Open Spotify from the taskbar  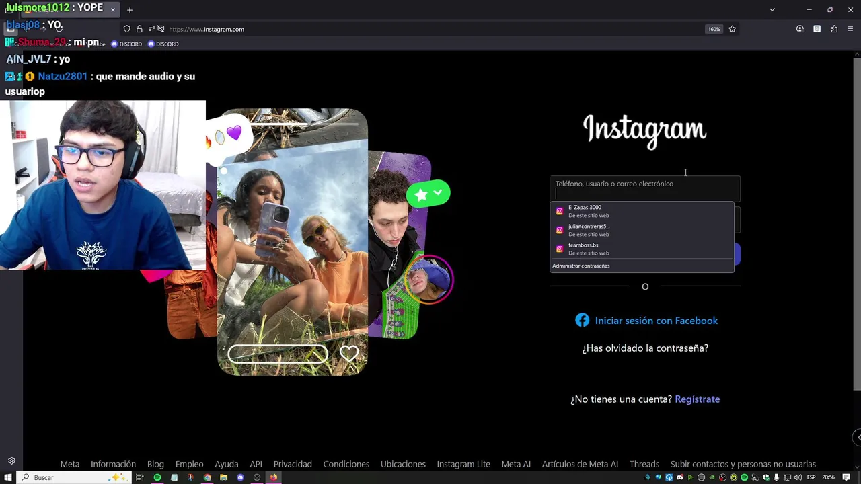coord(157,477)
